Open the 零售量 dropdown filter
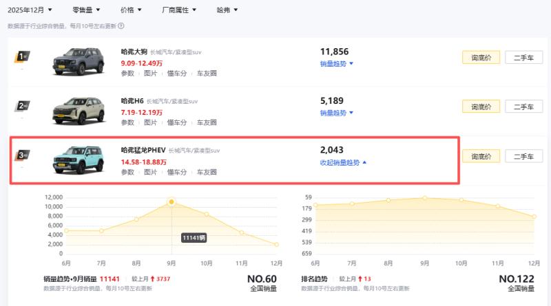 (x=86, y=10)
